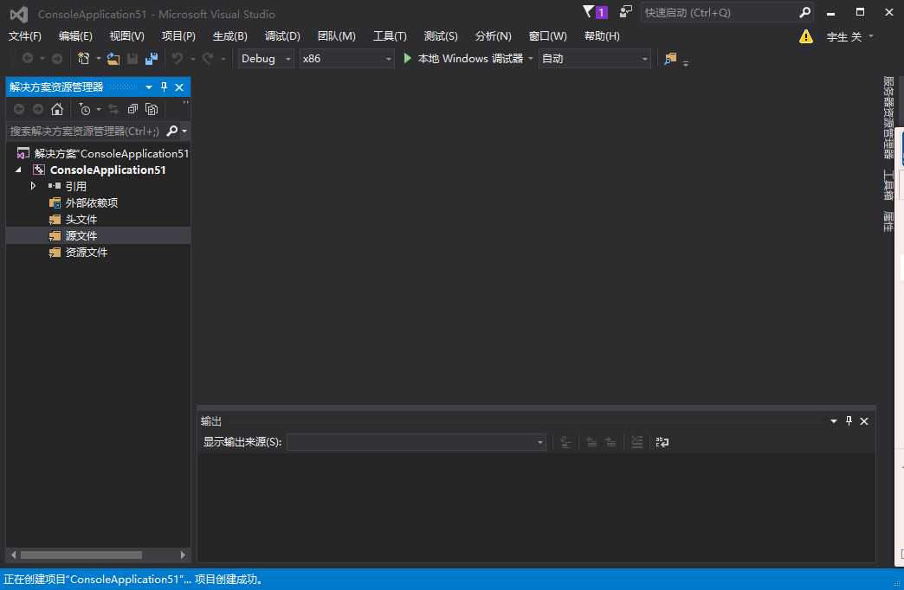Open the 窗口(W) menu

pyautogui.click(x=548, y=35)
